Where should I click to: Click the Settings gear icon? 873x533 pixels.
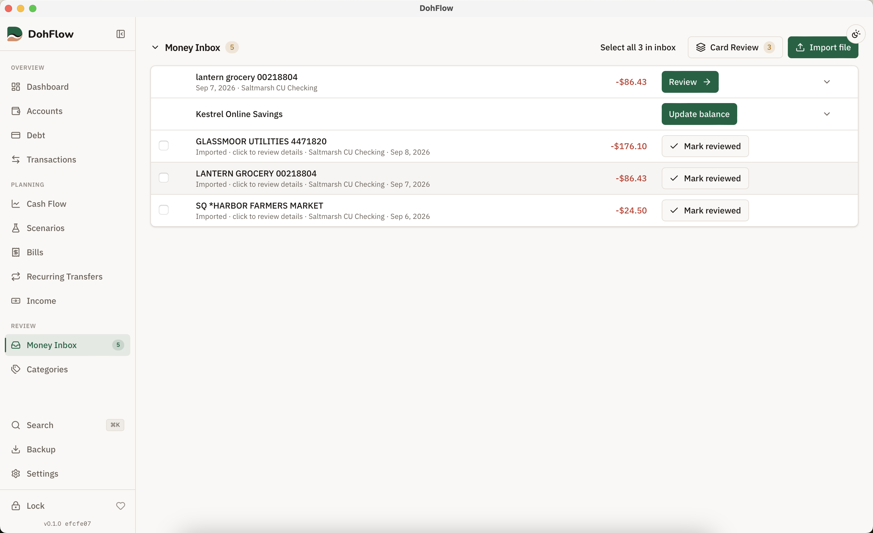pos(15,474)
